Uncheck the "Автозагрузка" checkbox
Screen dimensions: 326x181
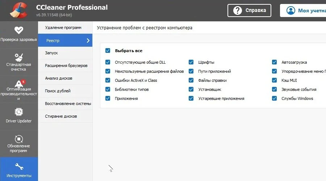tap(274, 62)
